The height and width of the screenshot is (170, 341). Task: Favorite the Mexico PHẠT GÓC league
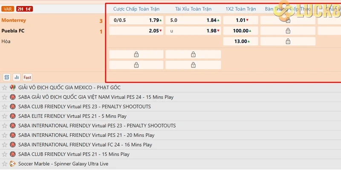(4, 88)
